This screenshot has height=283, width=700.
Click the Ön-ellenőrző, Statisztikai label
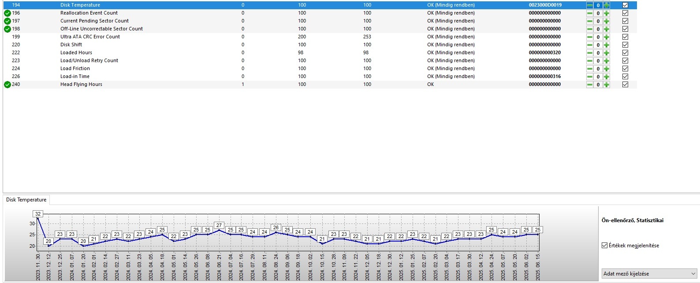click(x=633, y=220)
